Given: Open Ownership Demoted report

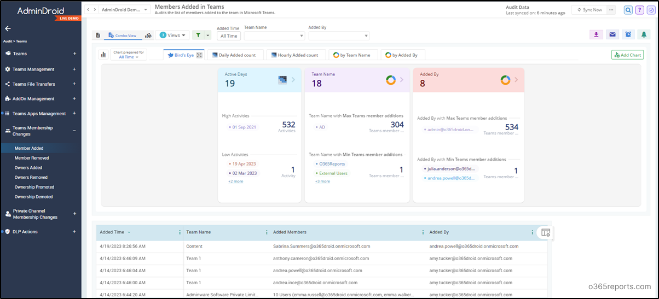Looking at the screenshot, I should point(34,197).
